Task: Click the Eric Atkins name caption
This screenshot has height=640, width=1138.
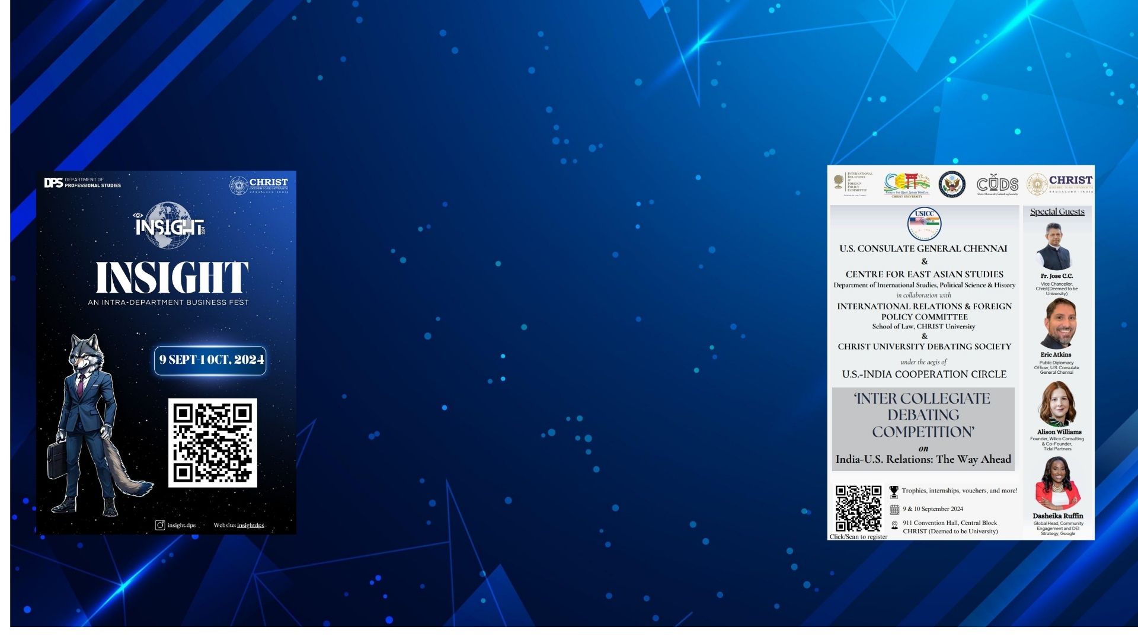Action: tap(1056, 355)
